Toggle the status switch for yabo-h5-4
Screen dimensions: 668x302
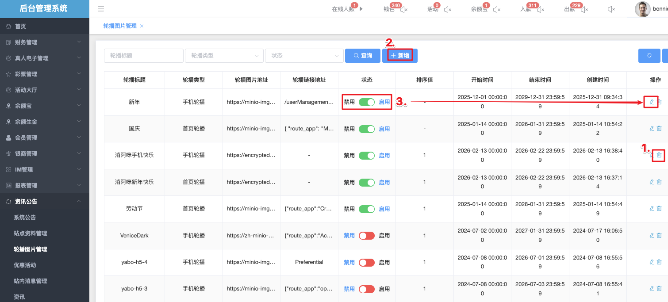click(366, 262)
